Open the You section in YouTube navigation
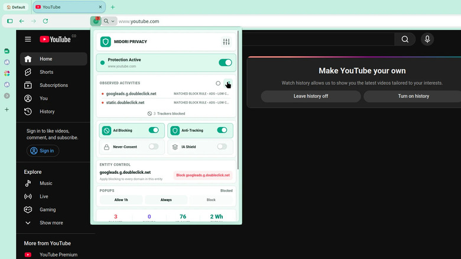461x259 pixels. tap(54, 98)
